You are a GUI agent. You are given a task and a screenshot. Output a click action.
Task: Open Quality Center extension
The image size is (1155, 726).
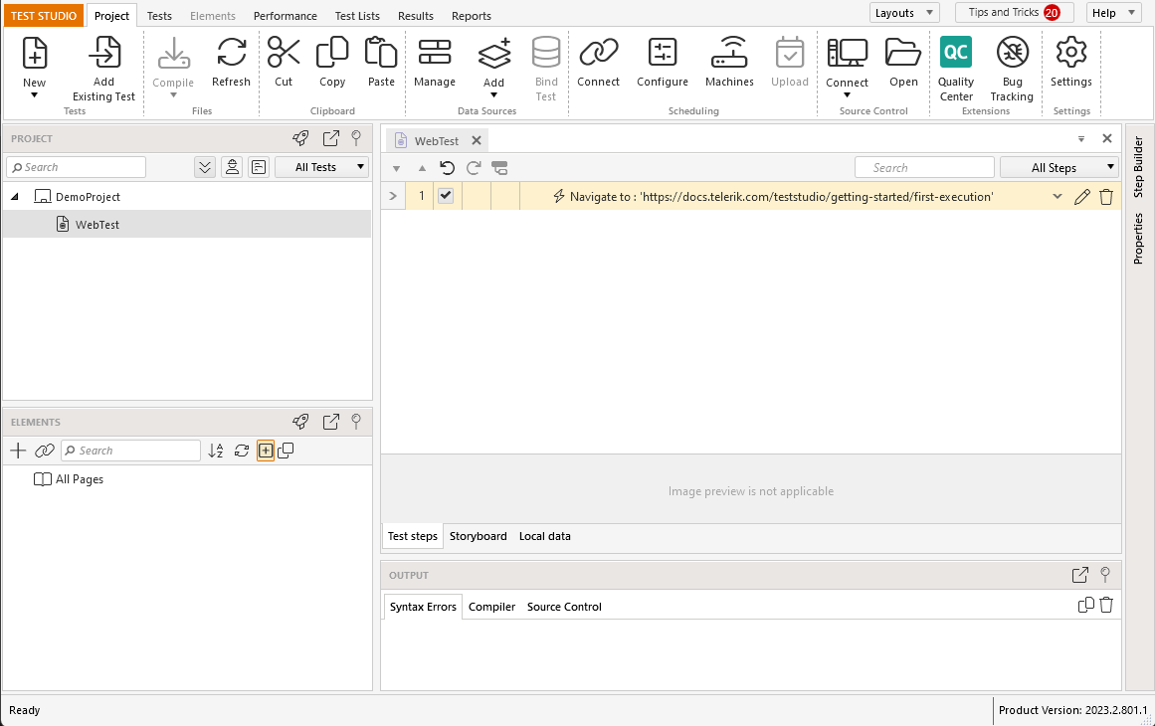[x=956, y=53]
